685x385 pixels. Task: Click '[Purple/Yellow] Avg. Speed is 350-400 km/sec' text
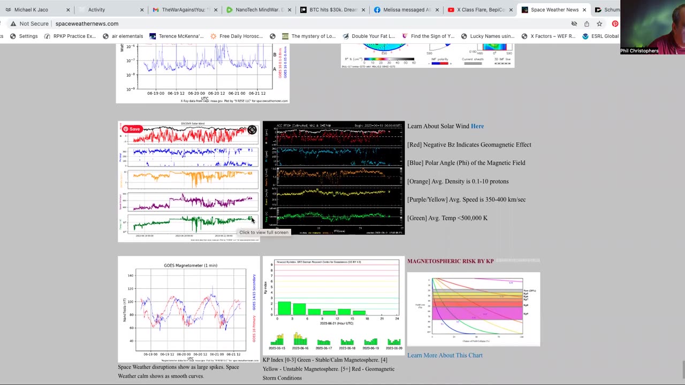point(466,199)
